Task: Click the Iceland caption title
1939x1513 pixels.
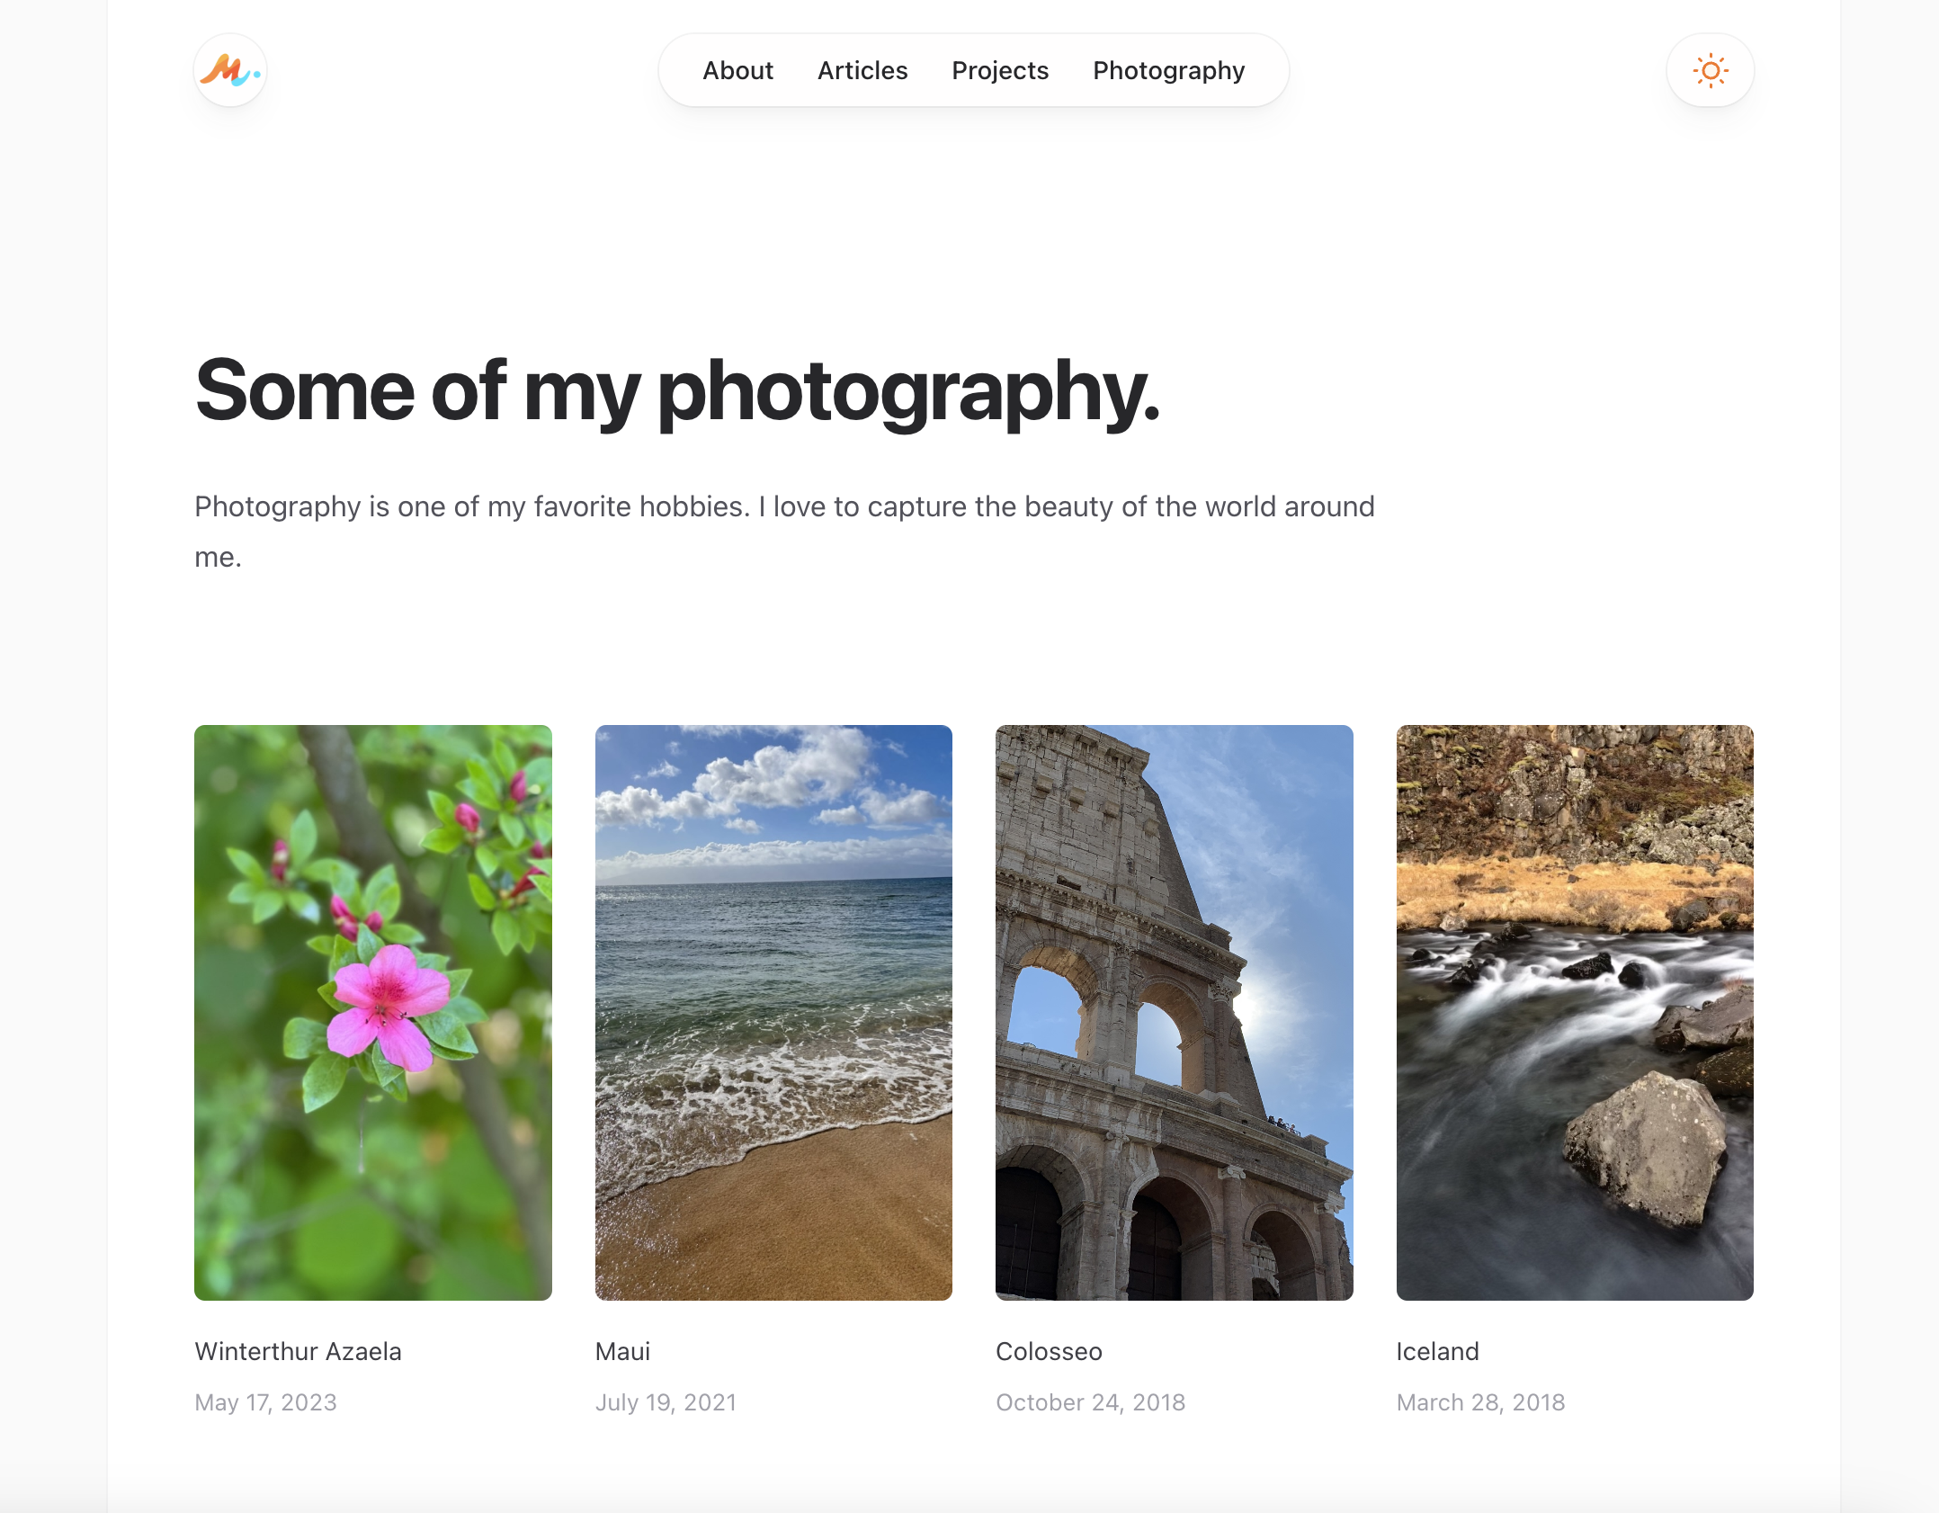Action: tap(1437, 1351)
